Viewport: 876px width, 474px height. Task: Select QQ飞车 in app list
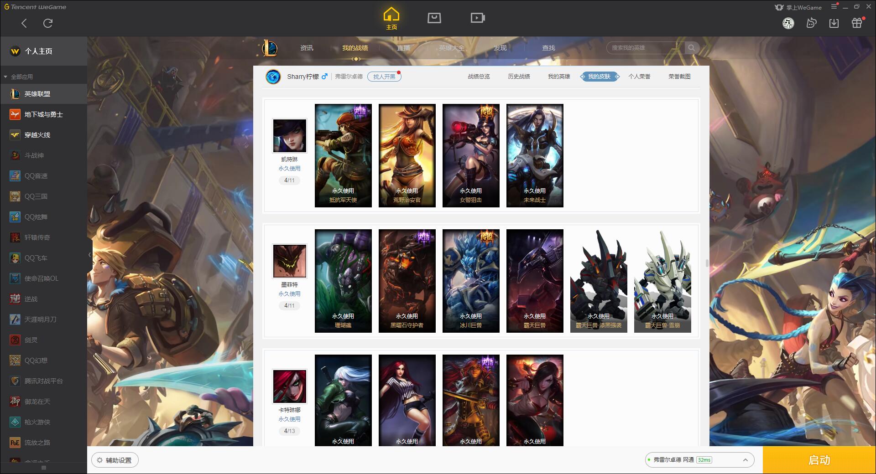coord(43,258)
